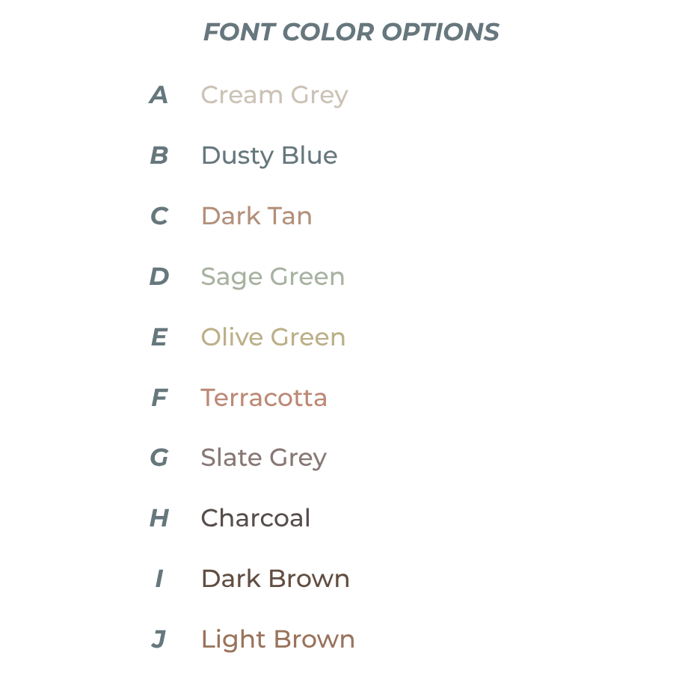Viewport: 673px width, 673px height.
Task: Click the letter D marker
Action: point(159,277)
